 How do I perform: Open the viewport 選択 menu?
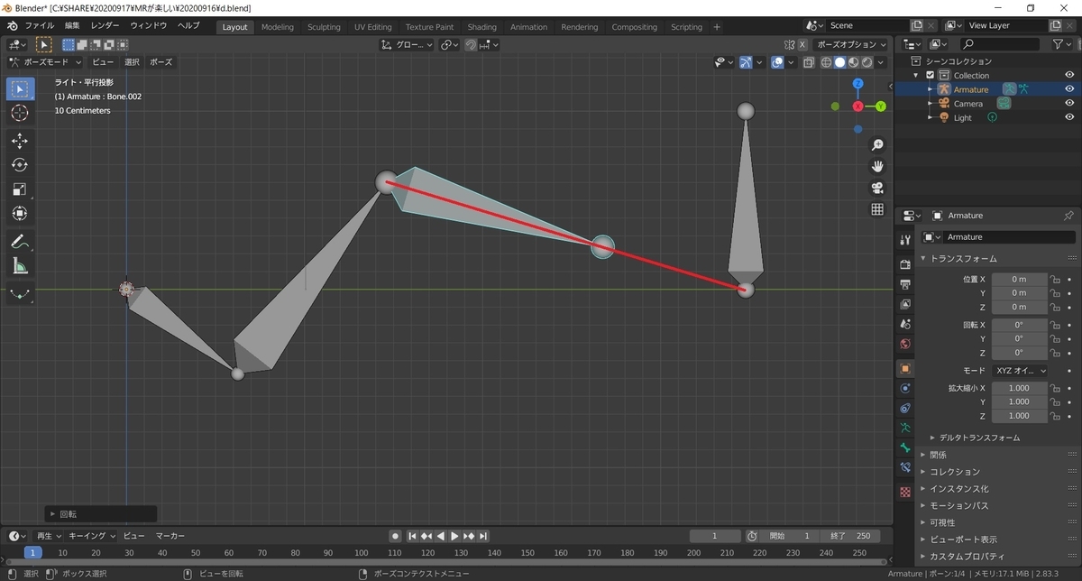[x=132, y=62]
